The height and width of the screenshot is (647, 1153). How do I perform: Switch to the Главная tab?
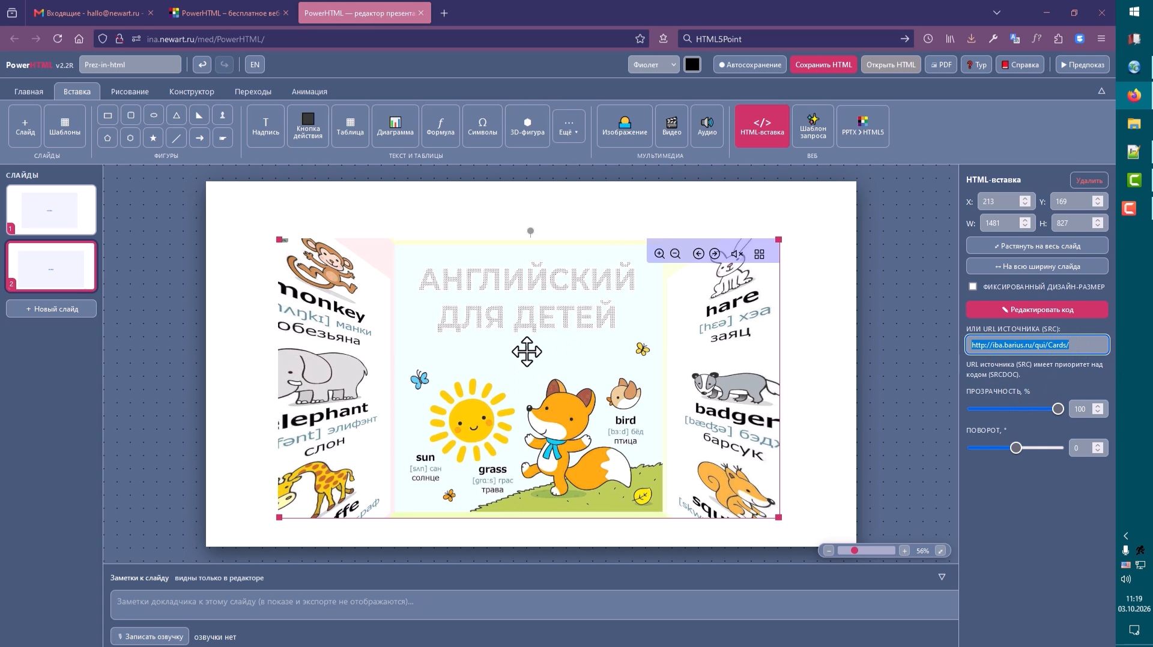(29, 91)
